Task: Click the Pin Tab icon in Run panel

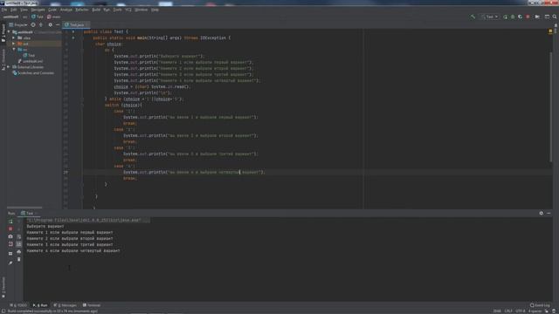Action: click(x=10, y=263)
